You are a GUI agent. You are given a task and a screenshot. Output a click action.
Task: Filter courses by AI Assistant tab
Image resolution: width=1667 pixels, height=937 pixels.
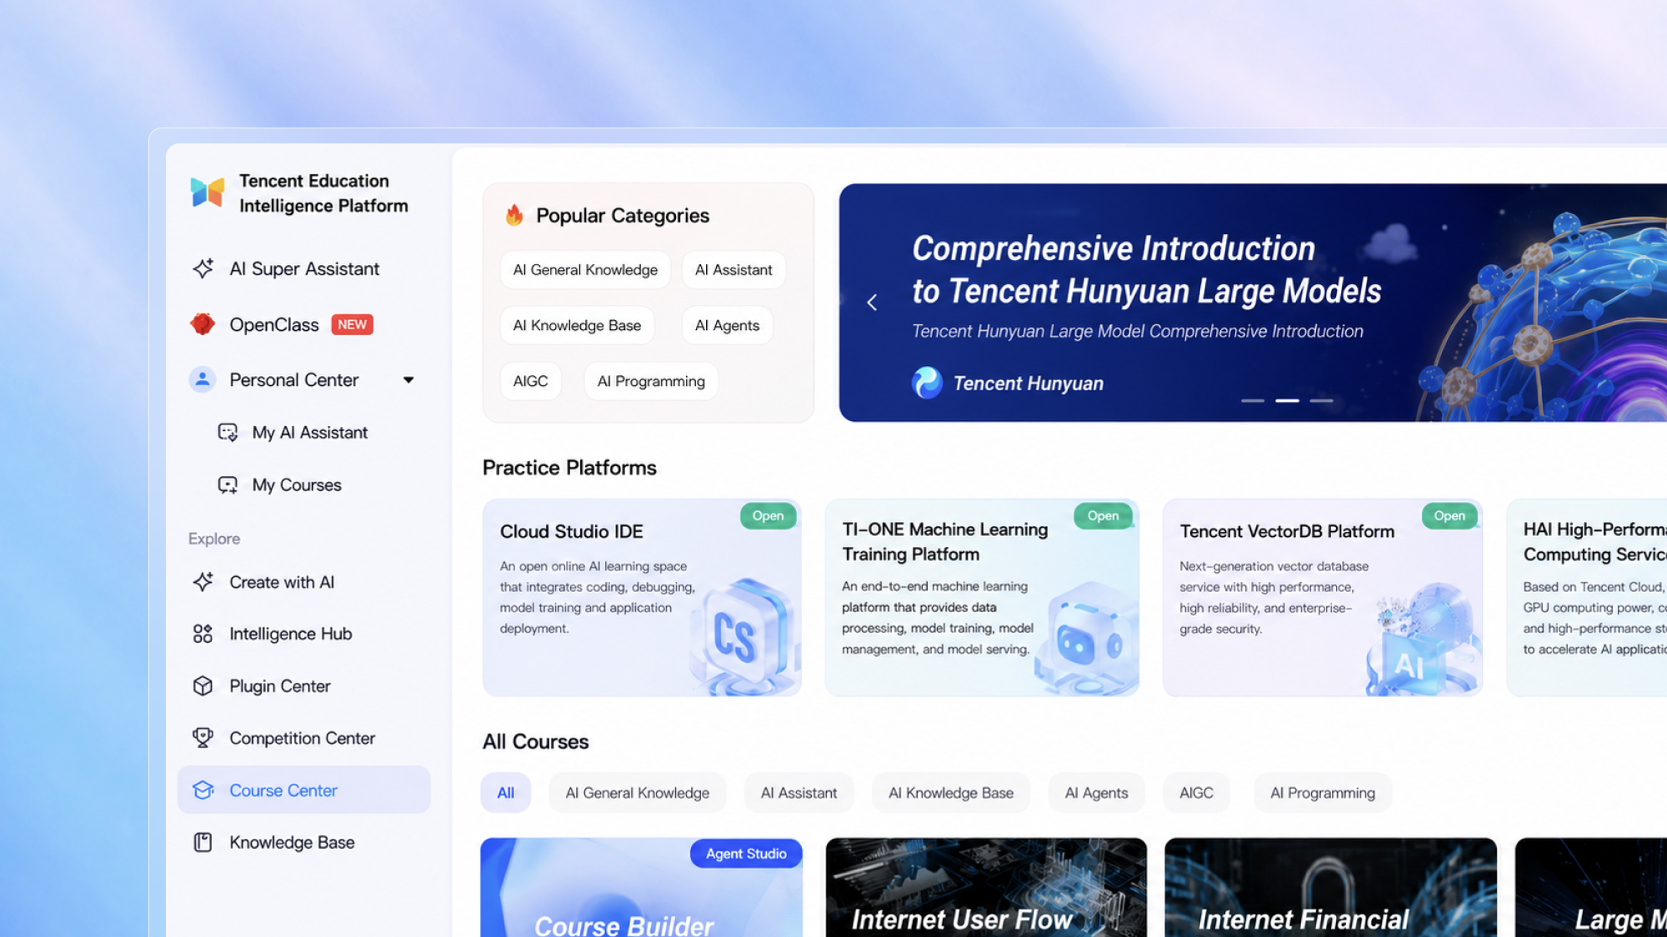click(798, 793)
